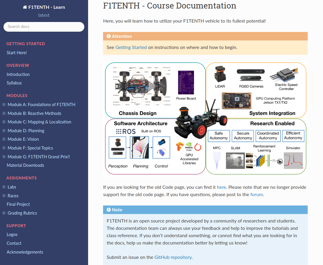Click the OVERVIEW section heading
323x265 pixels.
tap(18, 65)
